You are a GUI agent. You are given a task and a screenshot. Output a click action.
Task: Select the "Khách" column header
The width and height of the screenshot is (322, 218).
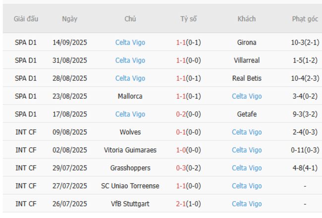pyautogui.click(x=247, y=19)
